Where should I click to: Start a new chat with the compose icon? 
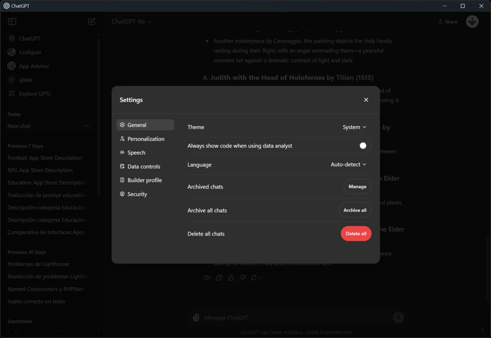point(91,22)
